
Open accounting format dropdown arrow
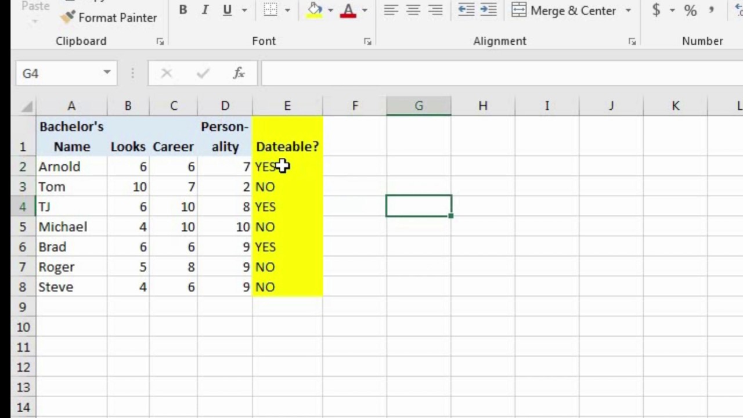tap(672, 10)
